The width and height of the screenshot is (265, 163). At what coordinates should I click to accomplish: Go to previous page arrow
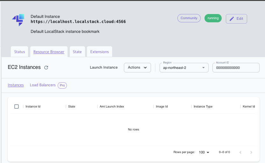pyautogui.click(x=240, y=152)
